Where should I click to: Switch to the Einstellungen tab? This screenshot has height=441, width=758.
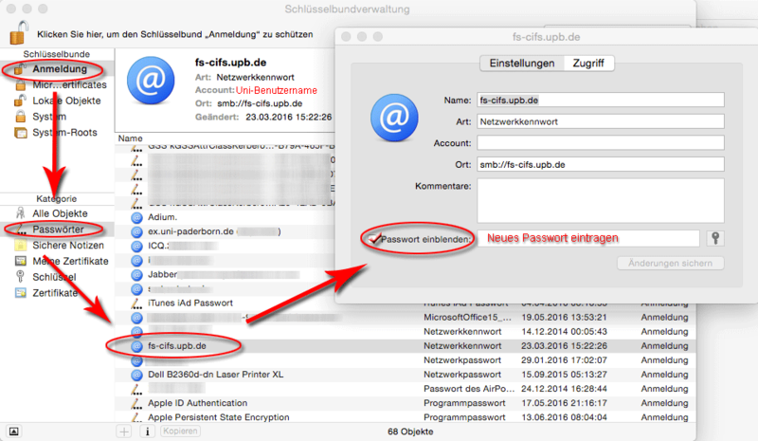pyautogui.click(x=522, y=64)
